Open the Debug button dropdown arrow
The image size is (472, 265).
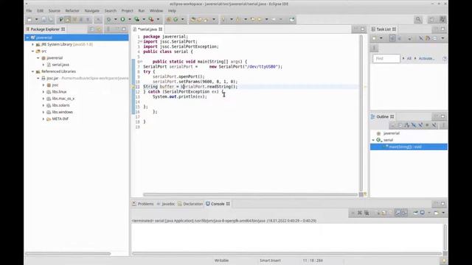(115, 20)
